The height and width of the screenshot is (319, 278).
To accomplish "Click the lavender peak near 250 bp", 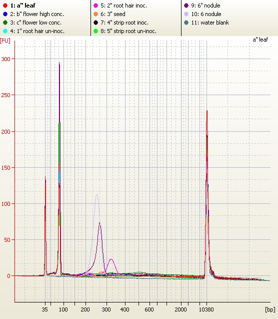I will pos(97,195).
